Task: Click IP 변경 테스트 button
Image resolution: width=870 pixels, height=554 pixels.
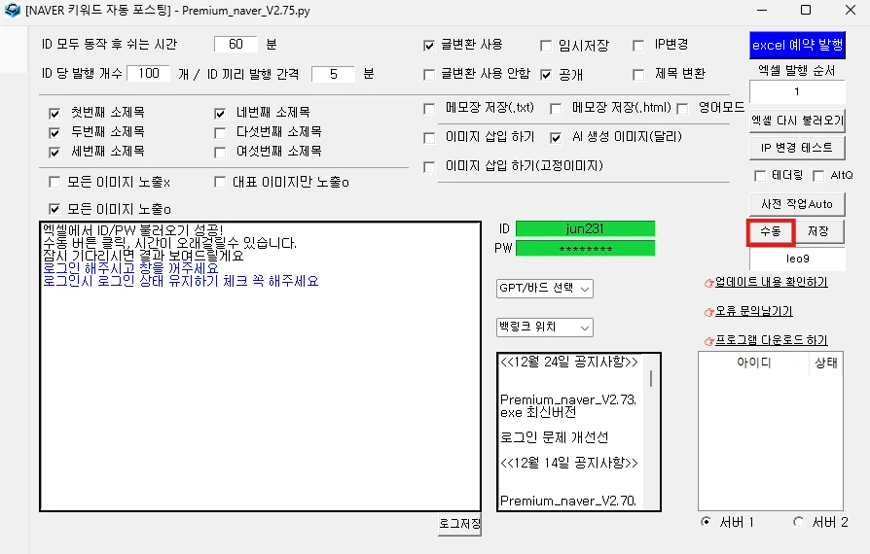Action: [x=797, y=148]
